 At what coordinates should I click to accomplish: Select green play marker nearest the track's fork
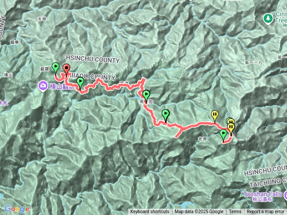[165, 116]
